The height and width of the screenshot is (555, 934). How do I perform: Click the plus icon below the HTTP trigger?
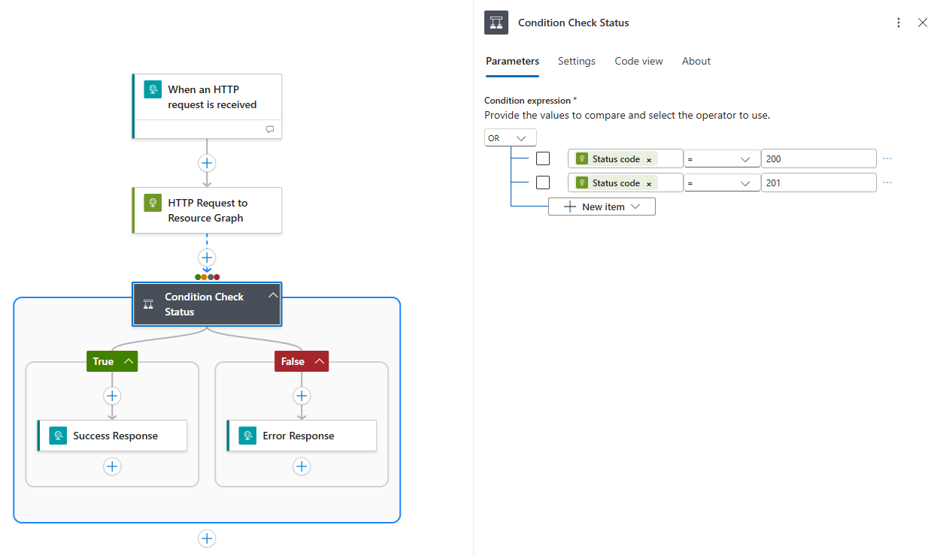[207, 163]
